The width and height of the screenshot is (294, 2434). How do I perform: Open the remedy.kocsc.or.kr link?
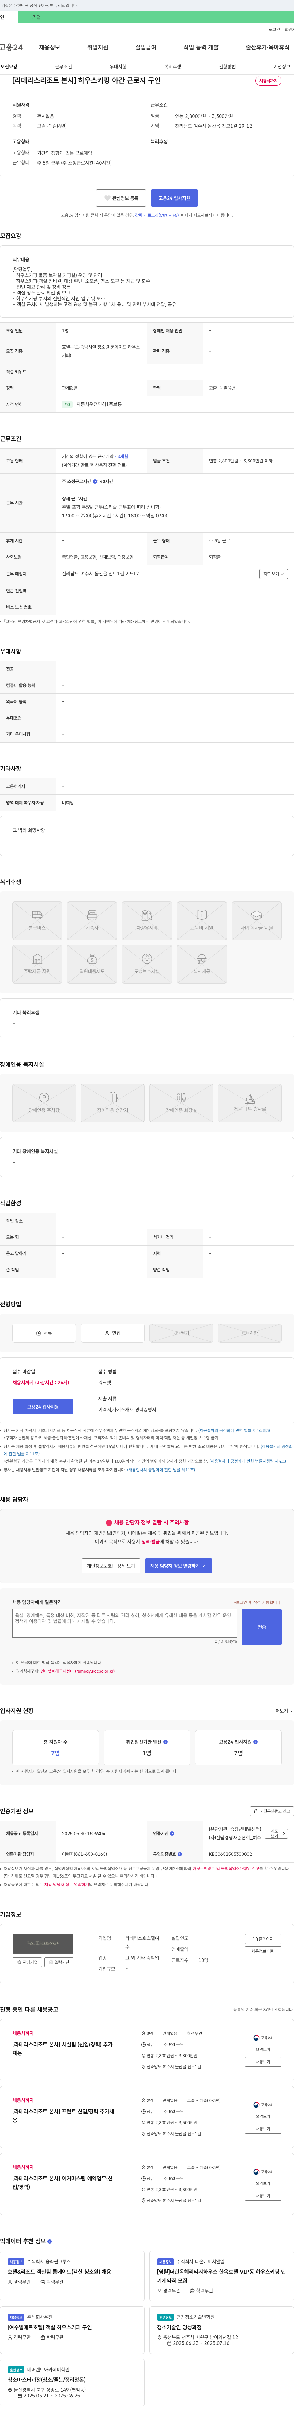coord(77,1671)
